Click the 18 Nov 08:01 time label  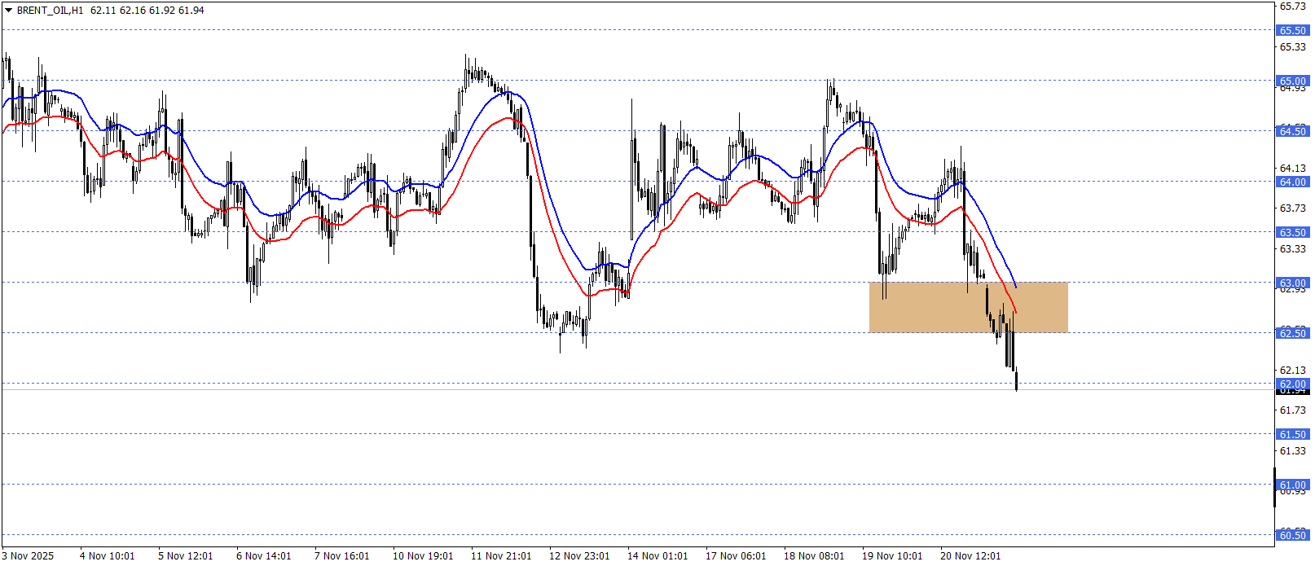pos(814,556)
